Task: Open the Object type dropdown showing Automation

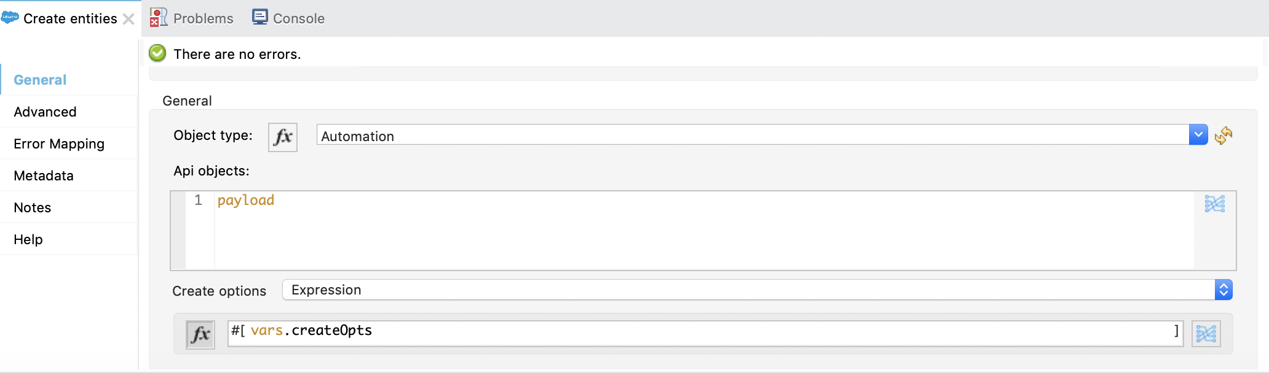Action: 1198,134
